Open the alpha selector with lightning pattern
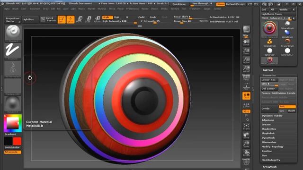This screenshot has width=303, height=170. coord(13,69)
